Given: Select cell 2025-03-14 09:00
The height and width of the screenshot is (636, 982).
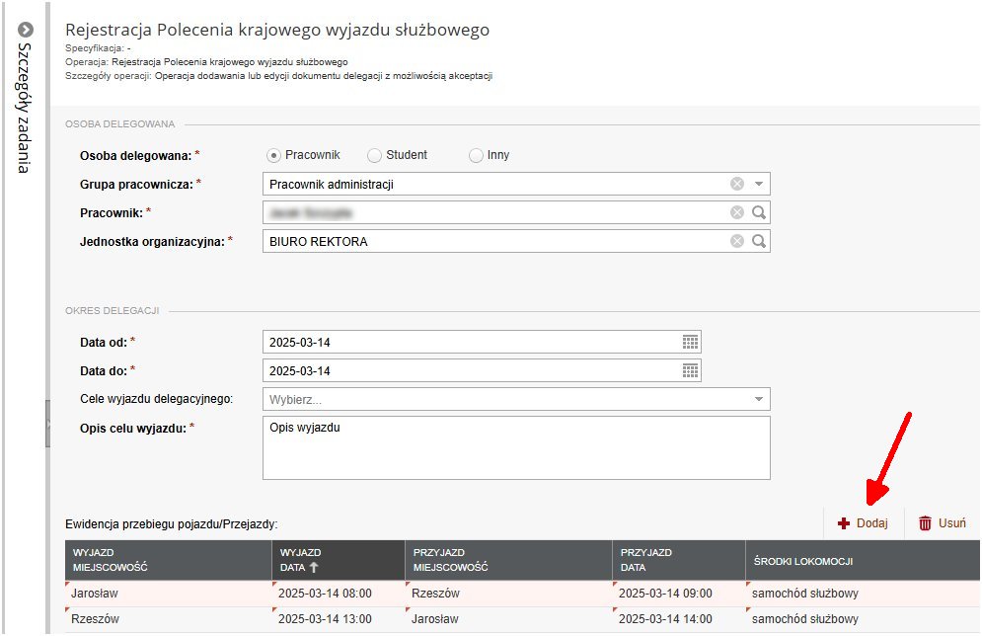Looking at the screenshot, I should [679, 594].
